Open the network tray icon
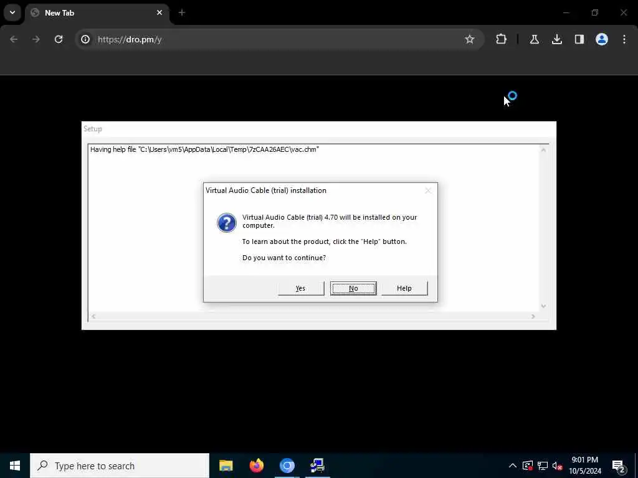The width and height of the screenshot is (638, 478). [x=543, y=466]
